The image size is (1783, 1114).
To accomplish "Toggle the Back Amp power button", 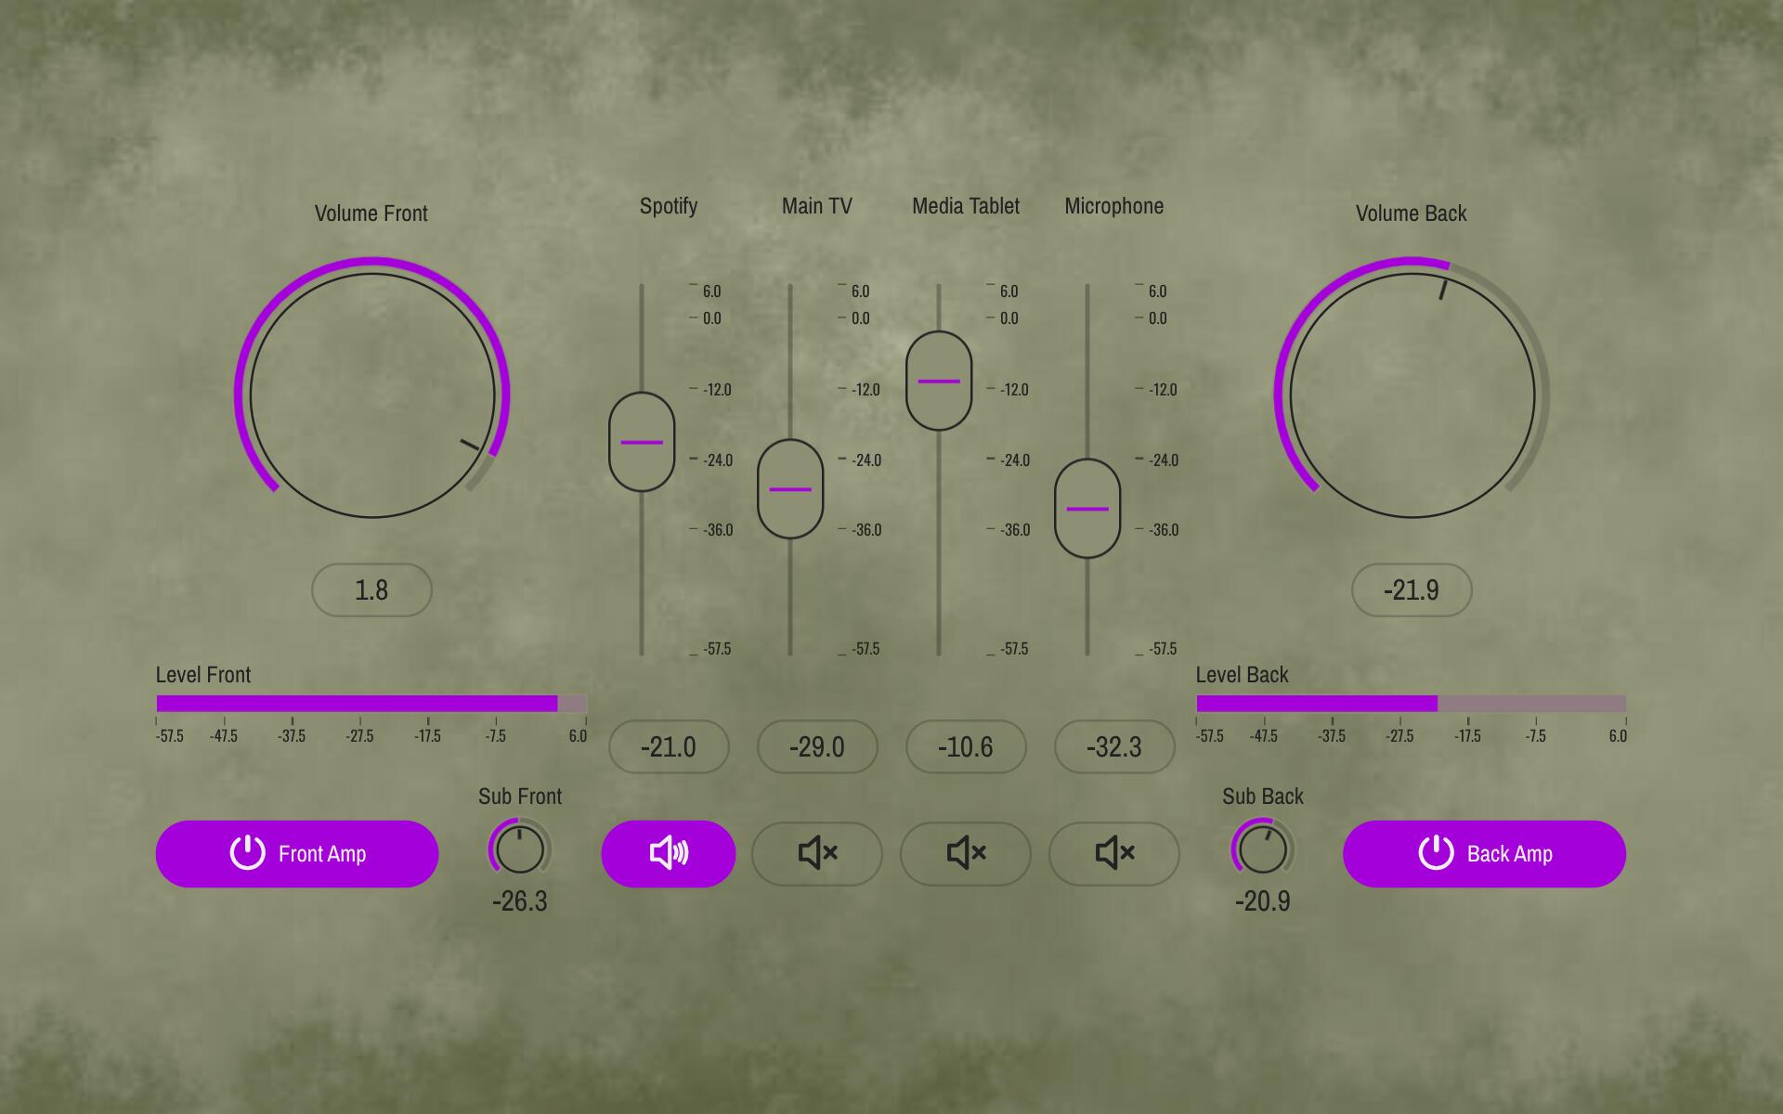I will 1484,853.
